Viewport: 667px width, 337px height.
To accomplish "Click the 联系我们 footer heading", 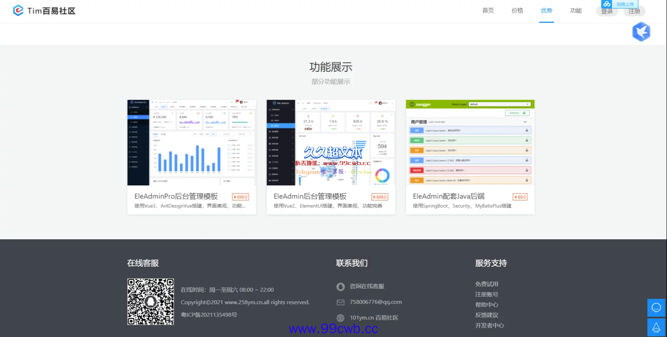I will tap(352, 263).
